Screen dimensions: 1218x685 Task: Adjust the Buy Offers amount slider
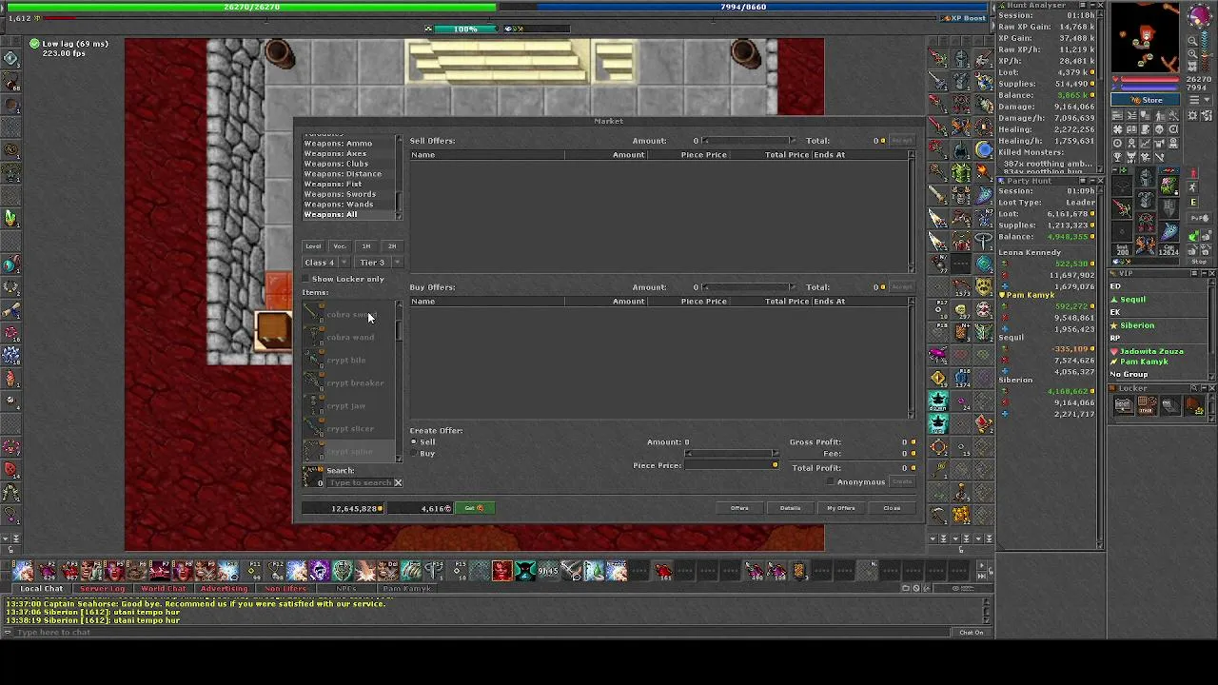748,287
